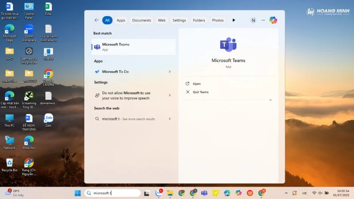Image resolution: width=354 pixels, height=199 pixels.
Task: Show more search filter tabs arrow
Action: [x=234, y=20]
